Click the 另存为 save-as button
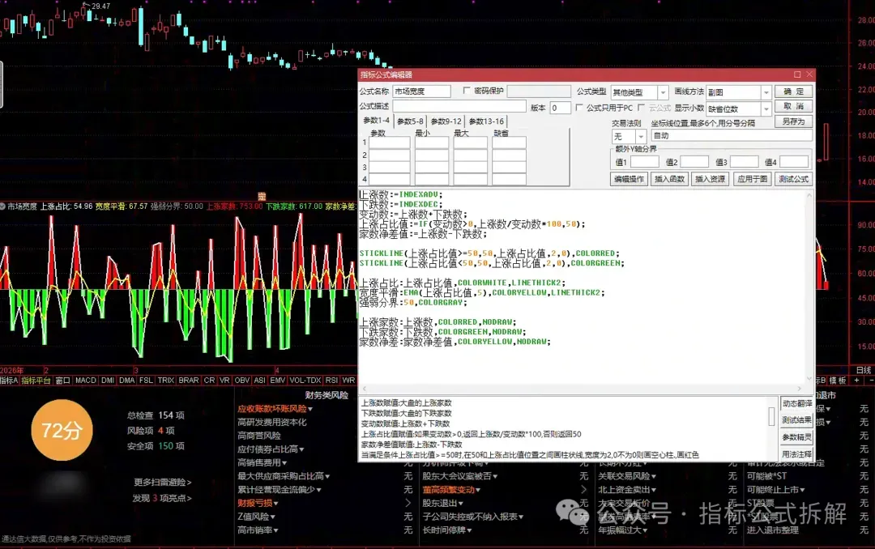This screenshot has height=549, width=875. (x=793, y=121)
